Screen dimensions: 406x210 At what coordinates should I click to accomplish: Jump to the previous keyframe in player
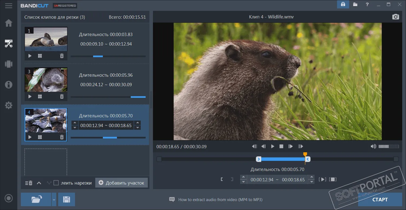[254, 146]
